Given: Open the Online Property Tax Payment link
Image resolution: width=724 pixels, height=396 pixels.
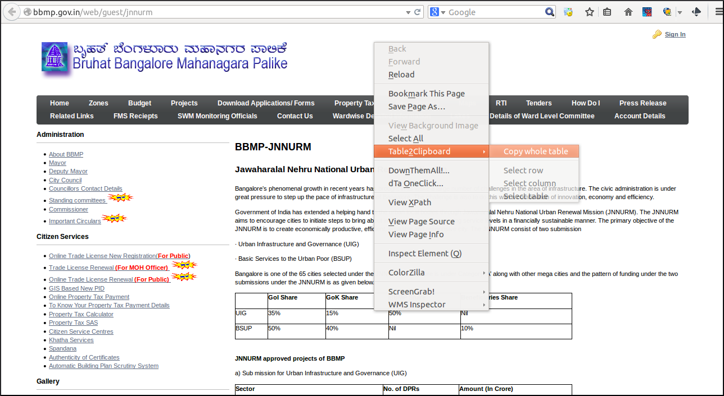Looking at the screenshot, I should pyautogui.click(x=89, y=297).
